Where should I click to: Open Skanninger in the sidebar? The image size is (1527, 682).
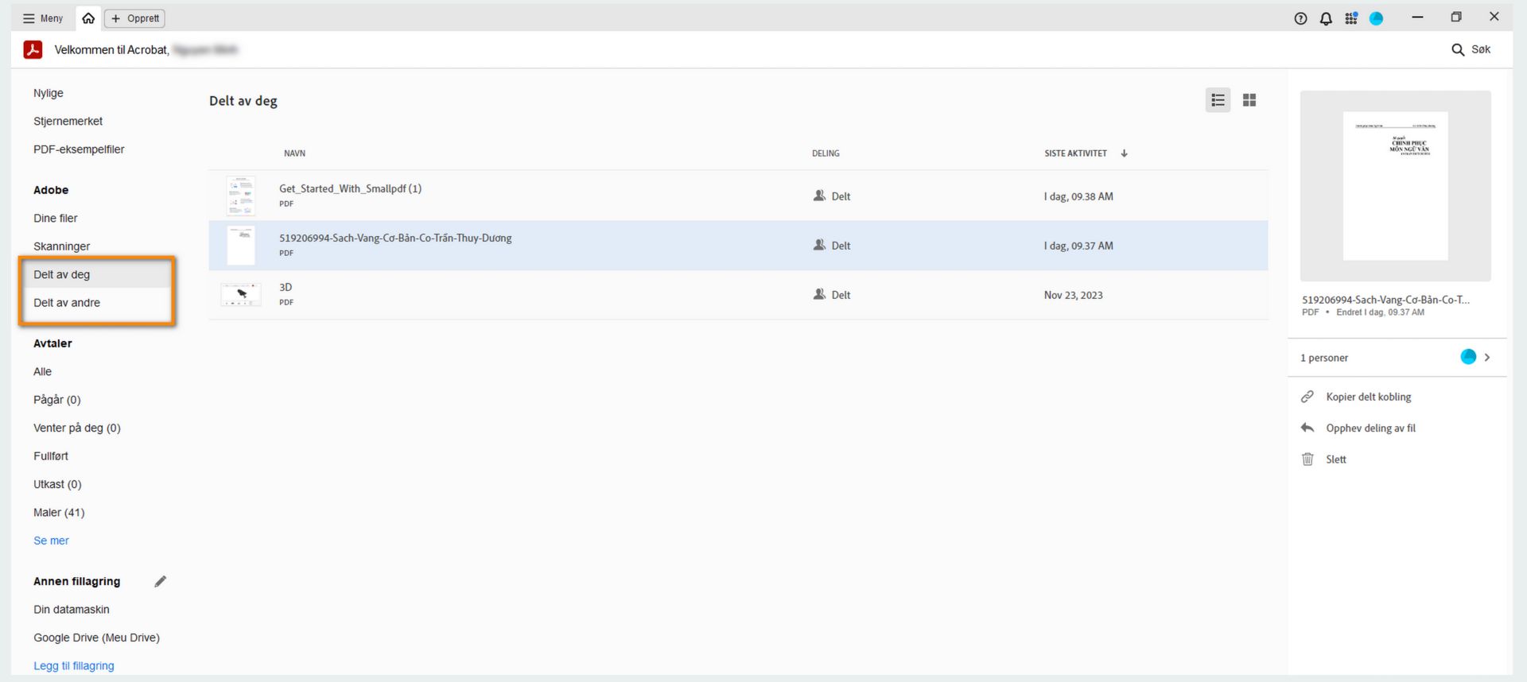62,246
